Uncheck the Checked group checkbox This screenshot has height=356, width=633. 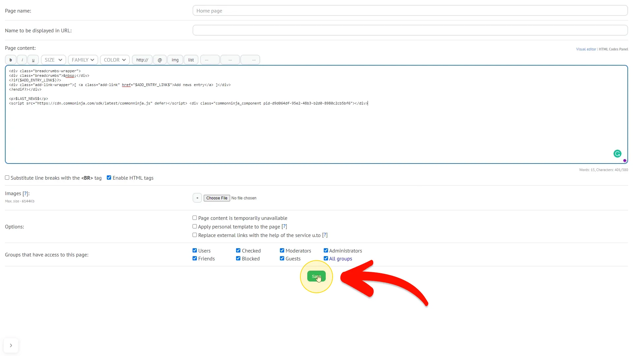pos(238,251)
